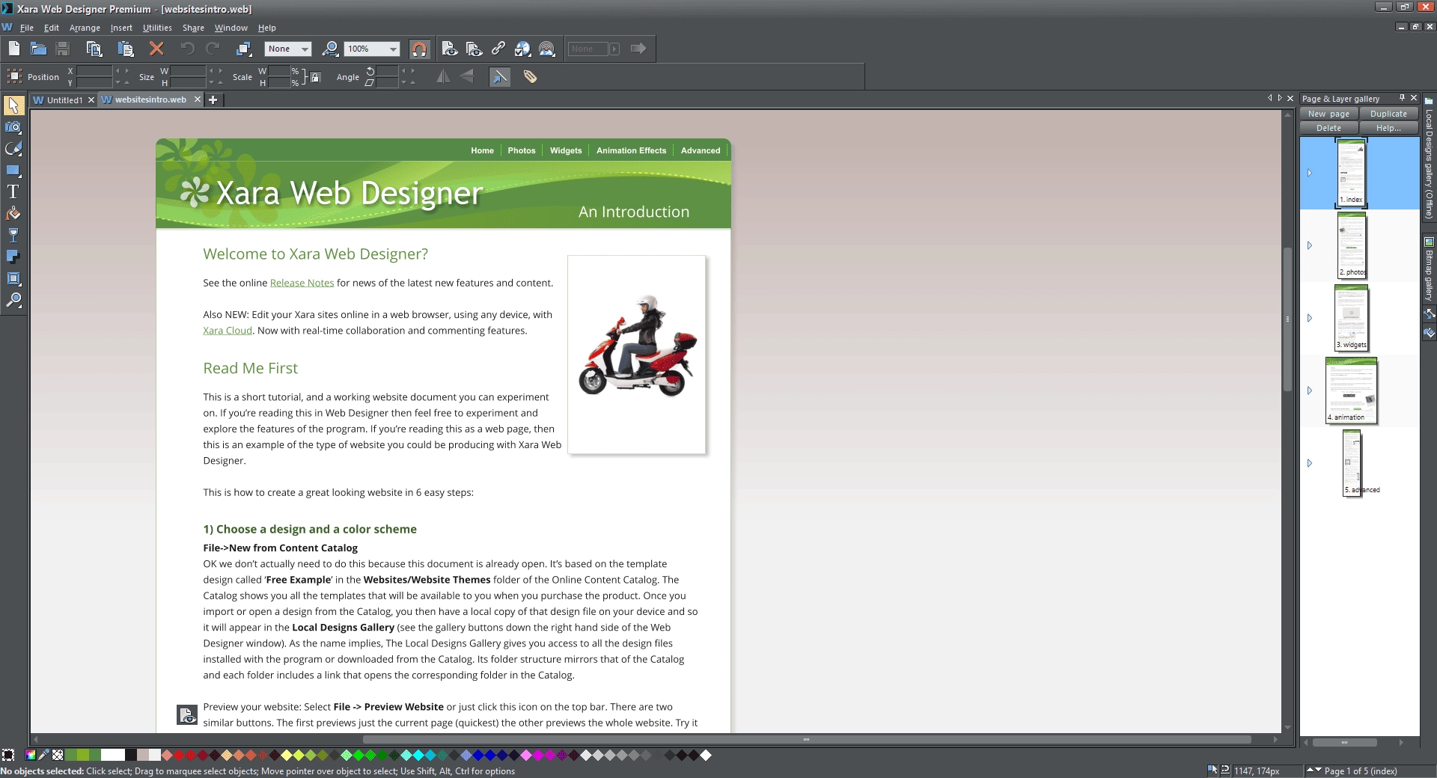Select the Fill tool

pyautogui.click(x=13, y=214)
